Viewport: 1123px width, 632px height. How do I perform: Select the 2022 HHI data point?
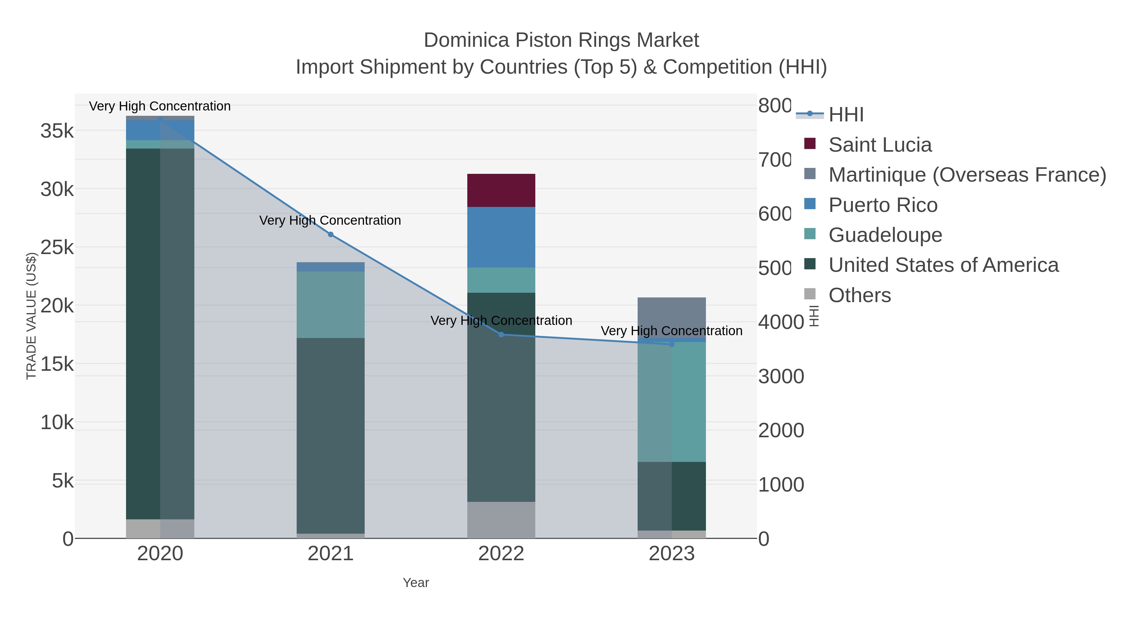tap(501, 335)
